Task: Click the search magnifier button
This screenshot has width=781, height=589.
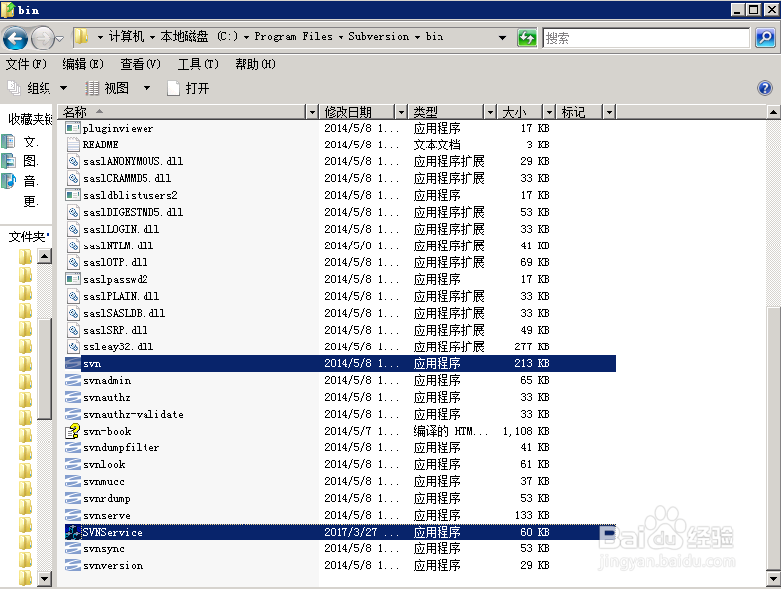Action: 765,38
